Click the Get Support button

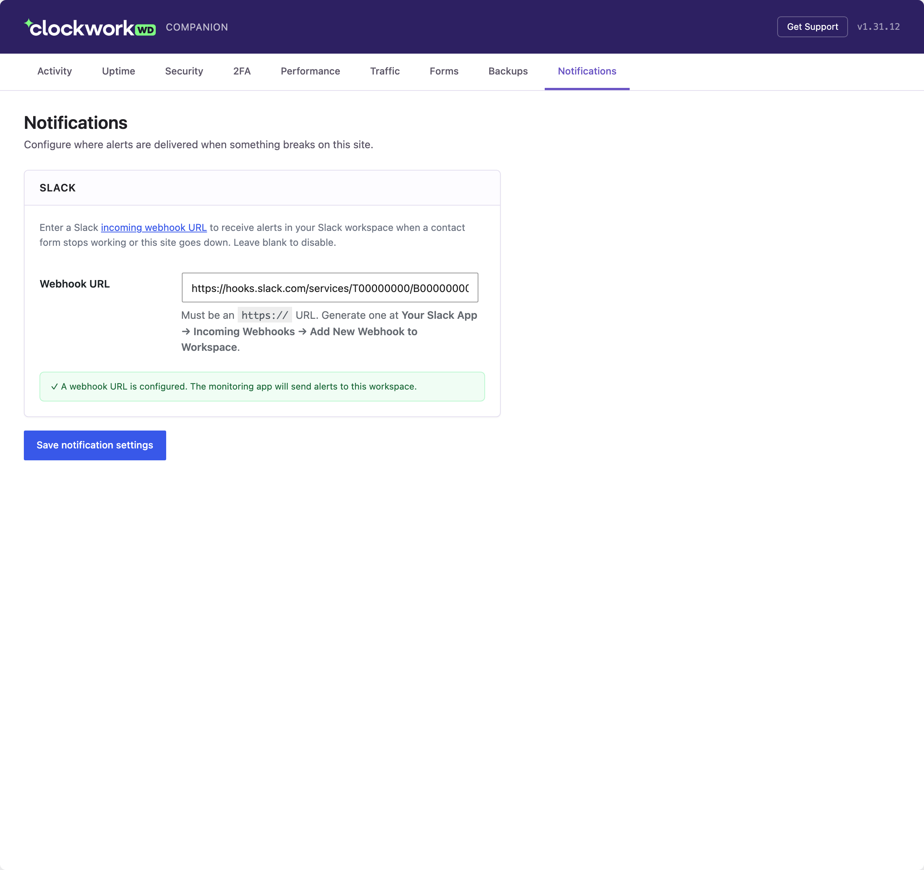[x=813, y=27]
